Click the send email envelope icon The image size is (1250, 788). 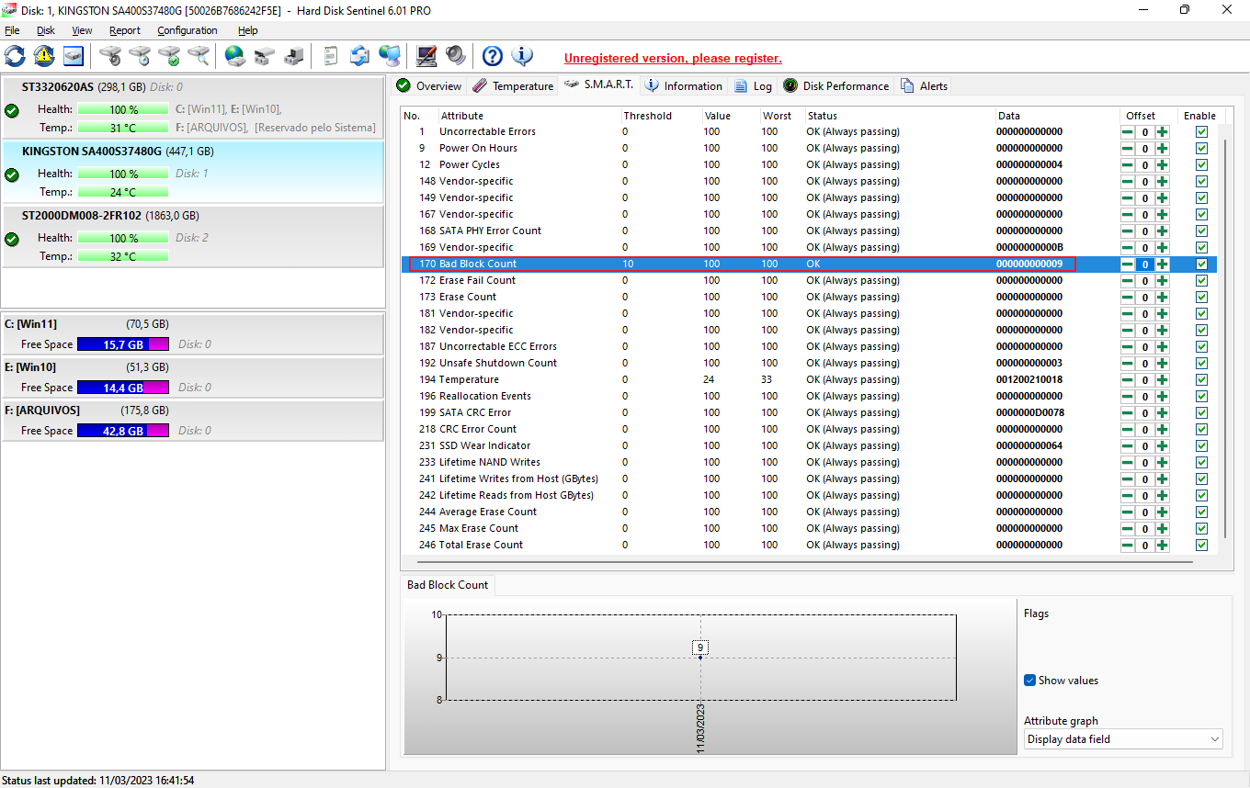[360, 56]
